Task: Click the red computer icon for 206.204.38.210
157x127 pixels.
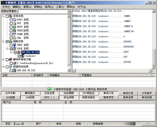Action: tap(19, 52)
